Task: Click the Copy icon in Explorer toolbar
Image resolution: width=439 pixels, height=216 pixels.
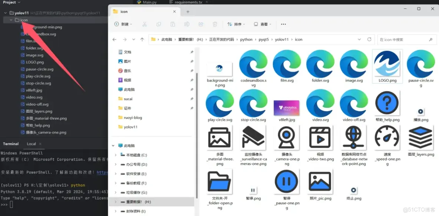Action: [159, 24]
